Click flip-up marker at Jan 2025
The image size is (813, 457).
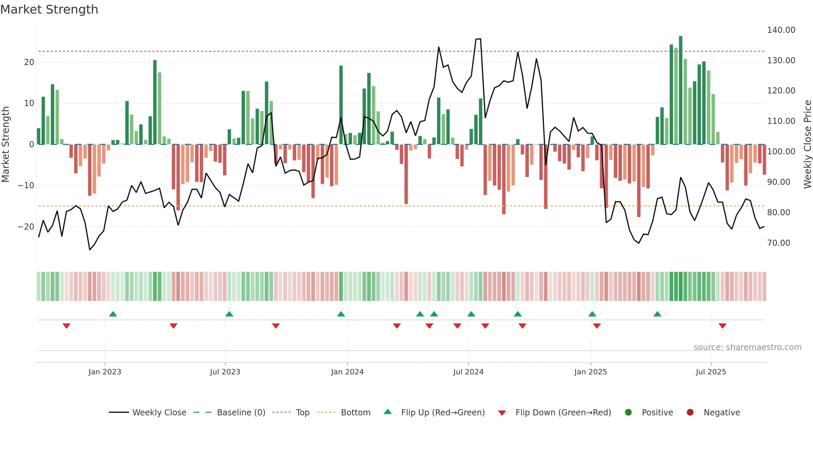[x=592, y=314]
